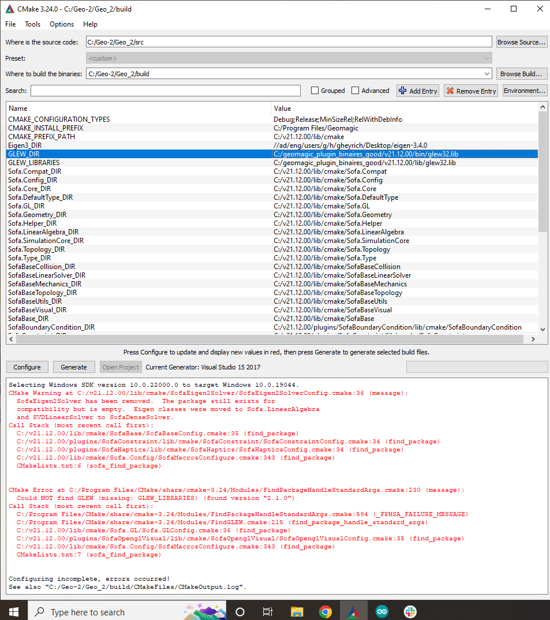The image size is (550, 620).
Task: Edit value C:/Program Files/Geomagic
Action: 316,128
